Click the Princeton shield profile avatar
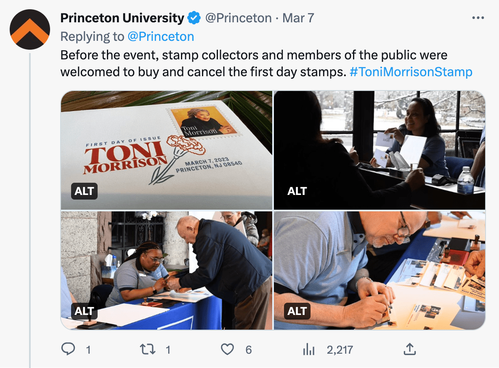Screen dimensions: 499x368 pyautogui.click(x=29, y=29)
